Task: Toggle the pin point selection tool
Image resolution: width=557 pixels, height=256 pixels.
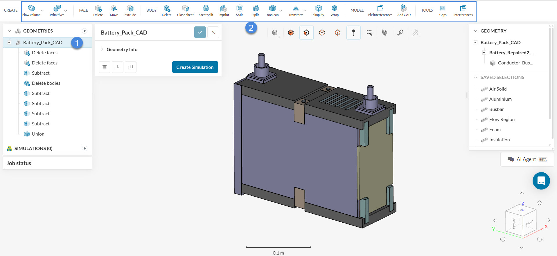Action: point(353,33)
